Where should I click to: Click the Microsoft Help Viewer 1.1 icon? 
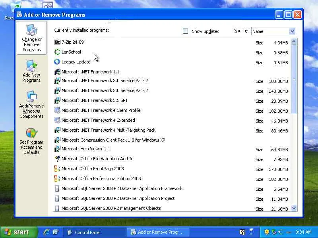pos(57,149)
